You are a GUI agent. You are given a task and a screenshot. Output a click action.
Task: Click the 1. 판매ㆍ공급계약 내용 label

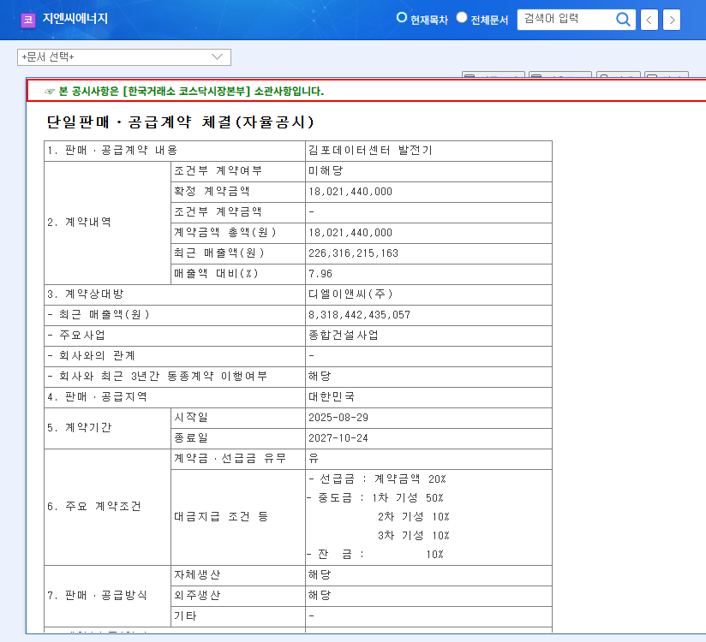coord(112,151)
